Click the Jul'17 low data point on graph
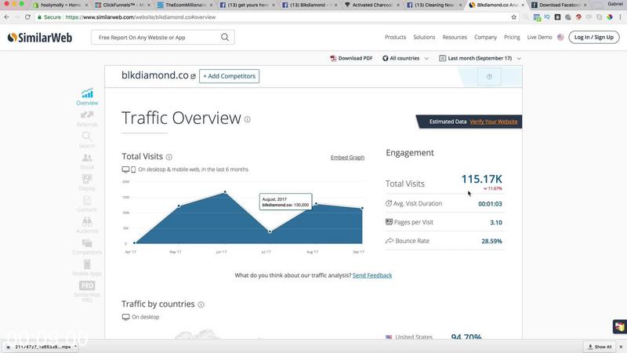This screenshot has width=627, height=353. 270,231
